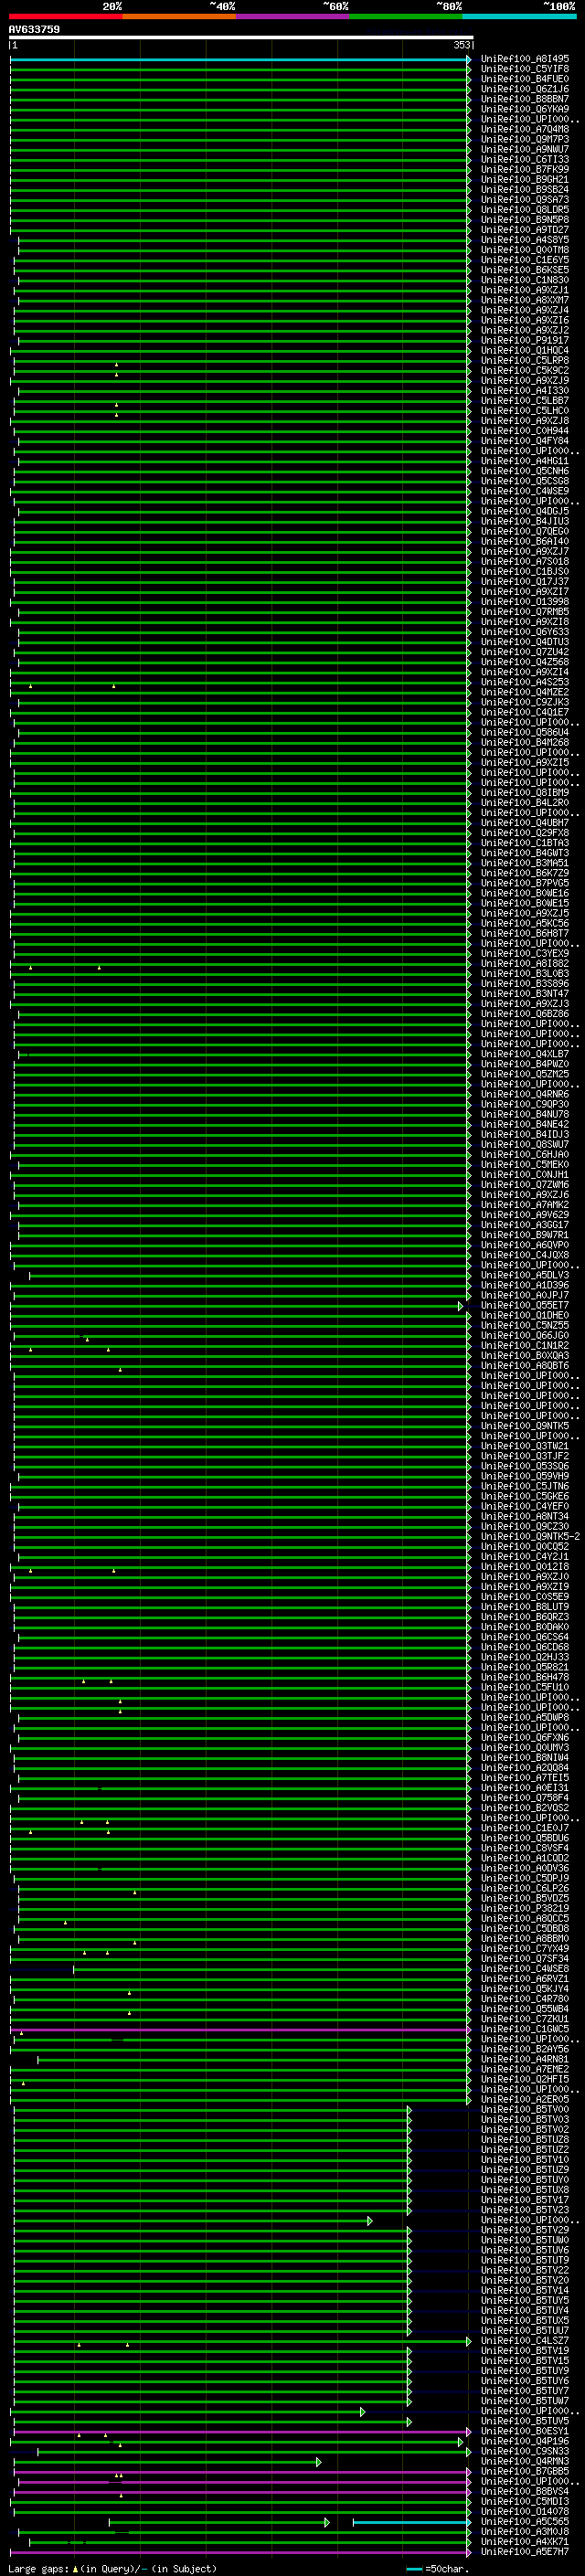The image size is (585, 2576).
Task: Select hit label UniRef100_B9GH21
Action: click(x=525, y=179)
